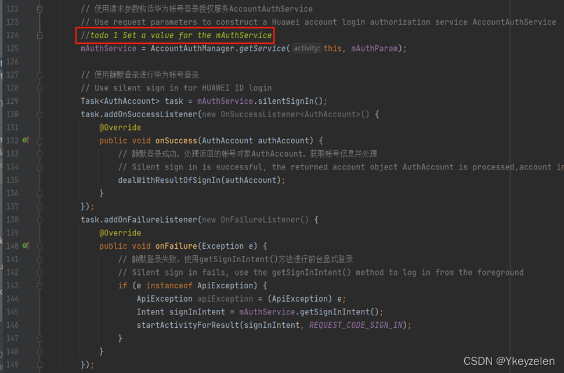This screenshot has height=373, width=564.
Task: Click 'OnSuccessListener<AuthAccount>()' on line 130
Action: [295, 114]
